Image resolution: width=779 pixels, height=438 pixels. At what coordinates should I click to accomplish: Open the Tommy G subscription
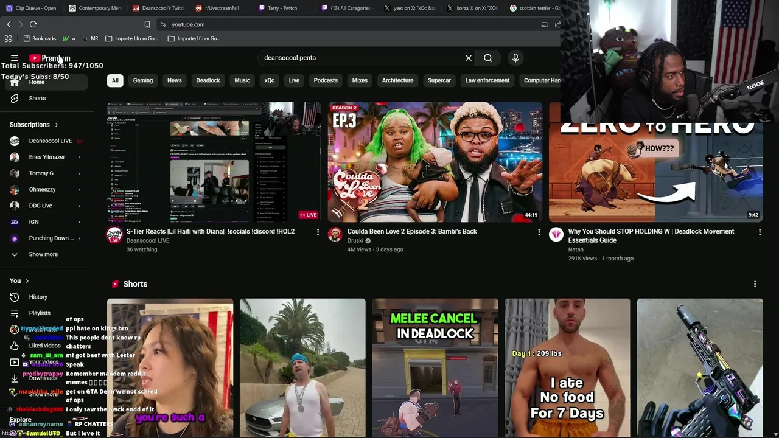[x=46, y=173]
